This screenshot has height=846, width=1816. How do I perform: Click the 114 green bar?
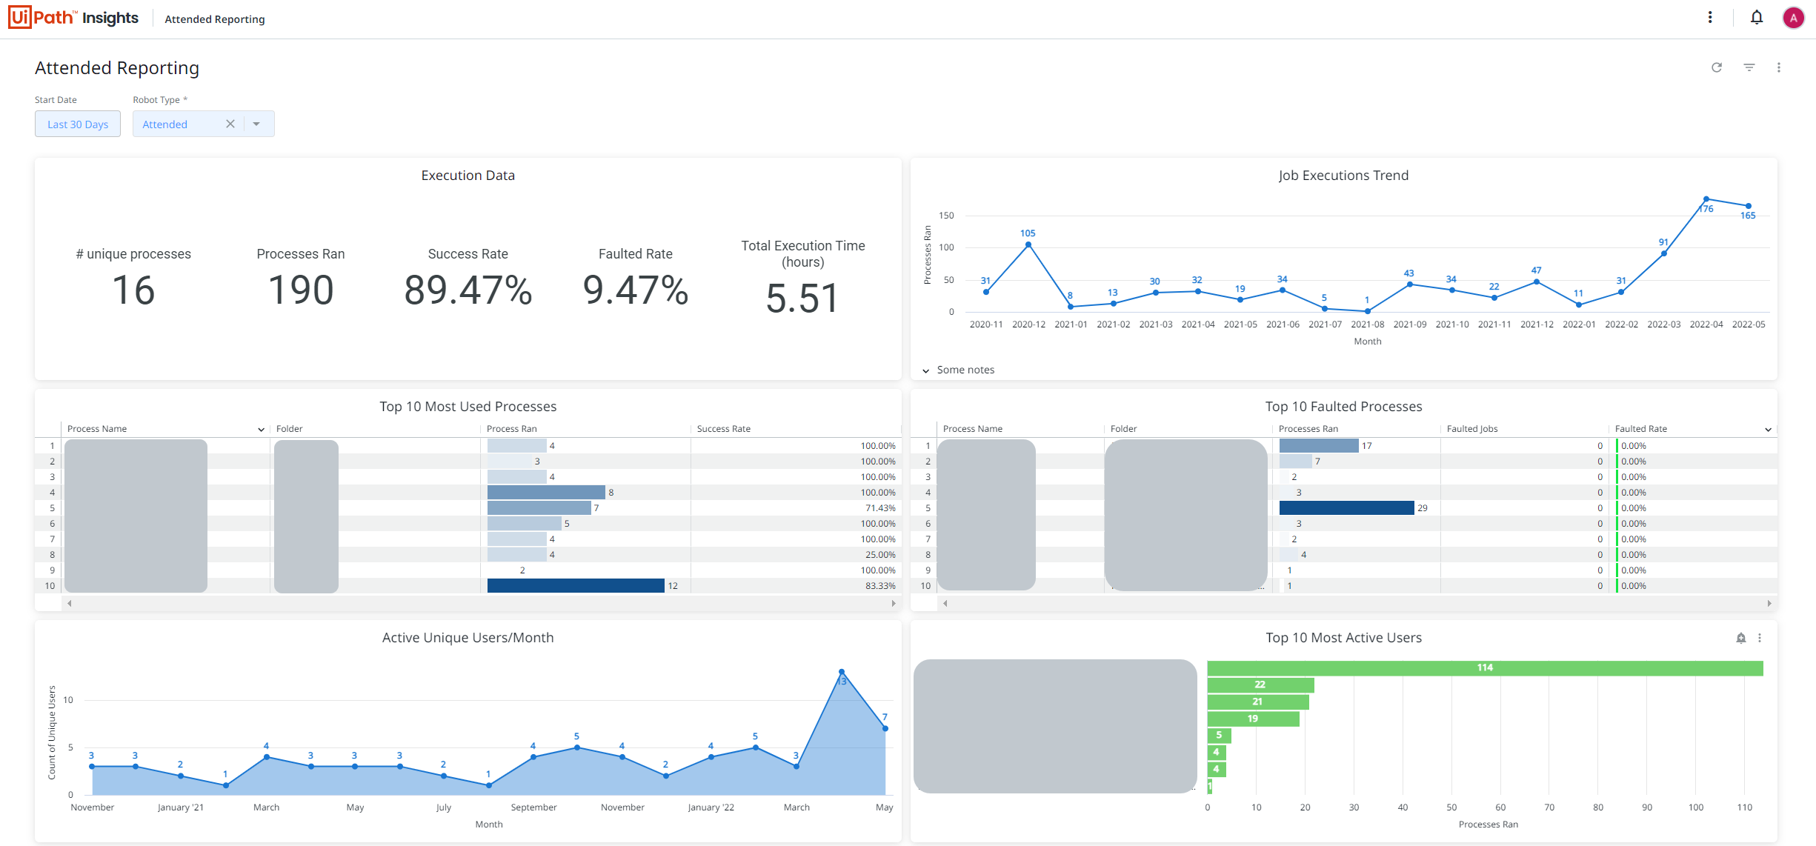[x=1484, y=668]
